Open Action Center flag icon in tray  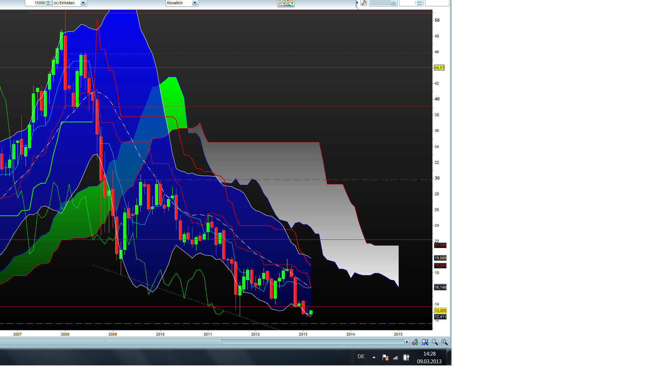click(385, 357)
